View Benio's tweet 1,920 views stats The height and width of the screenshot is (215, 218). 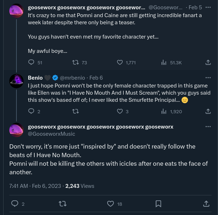tap(164, 111)
